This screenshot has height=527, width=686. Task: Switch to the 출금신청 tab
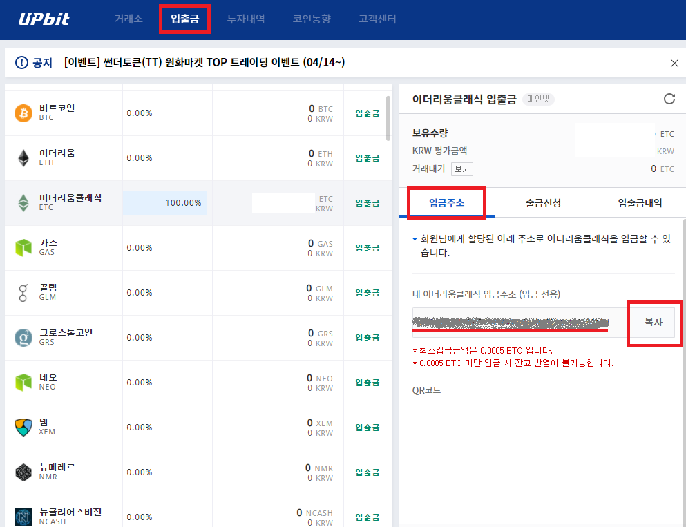(544, 202)
